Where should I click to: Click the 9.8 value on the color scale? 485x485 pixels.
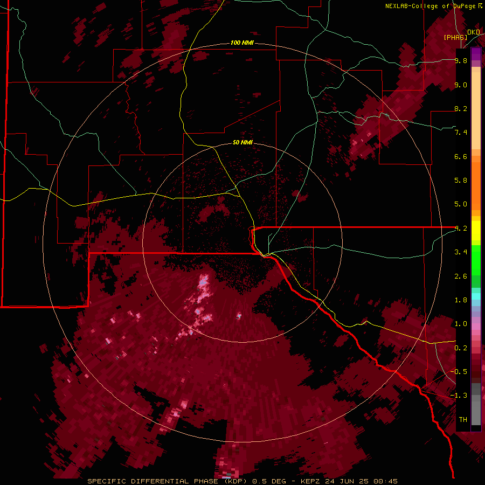(461, 60)
